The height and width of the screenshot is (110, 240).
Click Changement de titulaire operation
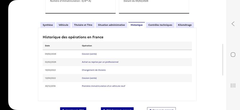coord(94,70)
